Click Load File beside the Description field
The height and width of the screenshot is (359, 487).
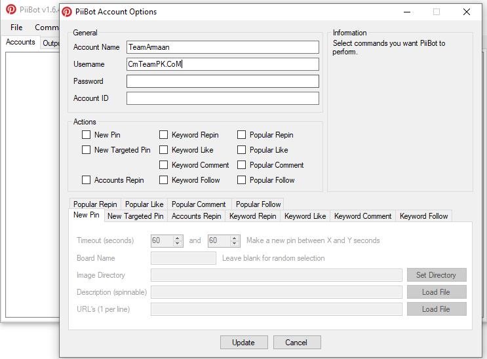(437, 292)
